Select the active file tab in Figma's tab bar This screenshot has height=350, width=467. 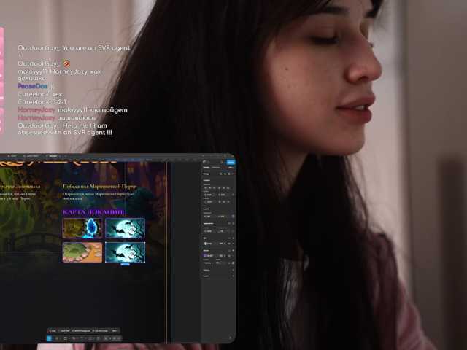click(53, 155)
